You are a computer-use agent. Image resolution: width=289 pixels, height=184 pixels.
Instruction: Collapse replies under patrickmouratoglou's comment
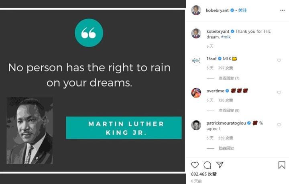[x=226, y=148]
